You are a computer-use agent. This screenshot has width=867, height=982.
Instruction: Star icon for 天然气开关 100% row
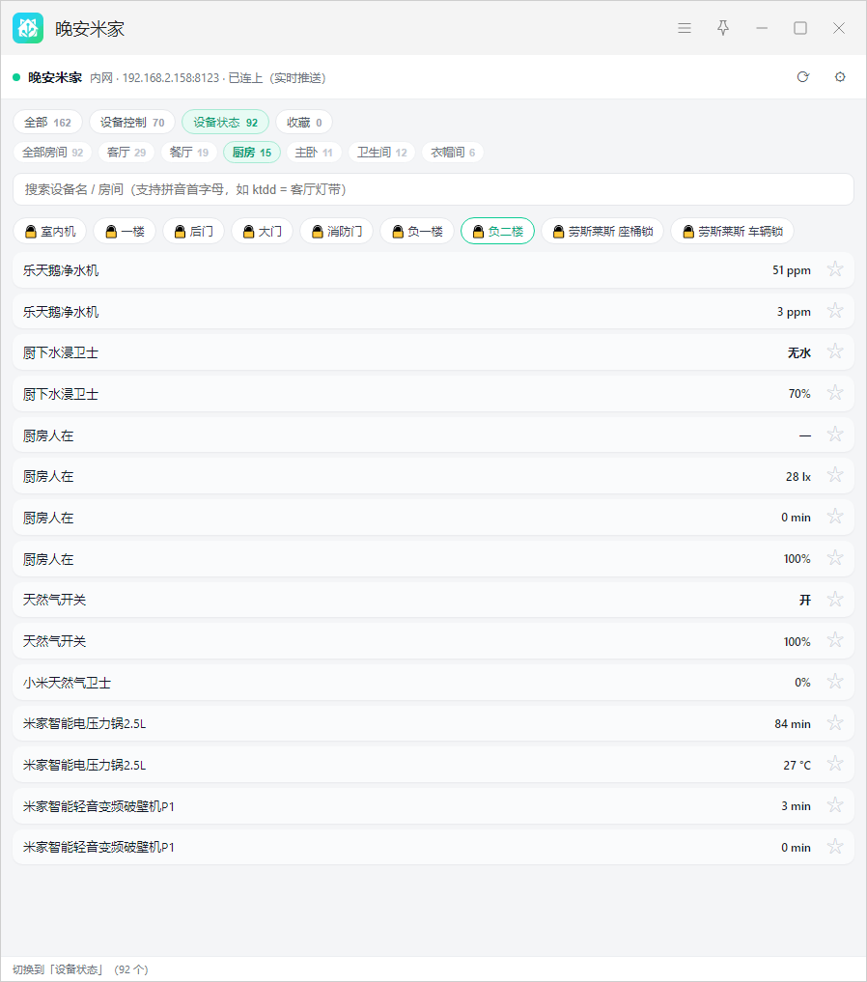(x=835, y=641)
